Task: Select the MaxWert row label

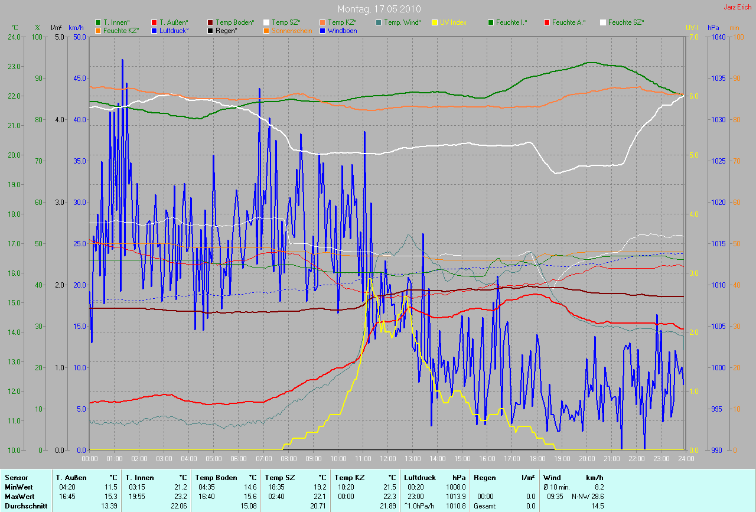Action: pos(19,497)
